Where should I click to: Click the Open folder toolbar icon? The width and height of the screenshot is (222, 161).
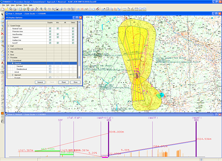(6, 9)
